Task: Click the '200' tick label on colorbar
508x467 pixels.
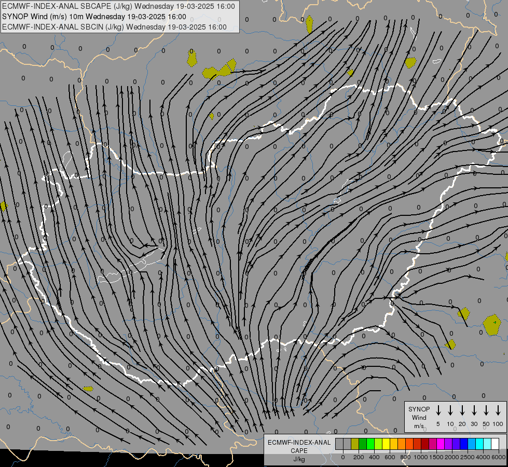Action: (359, 457)
